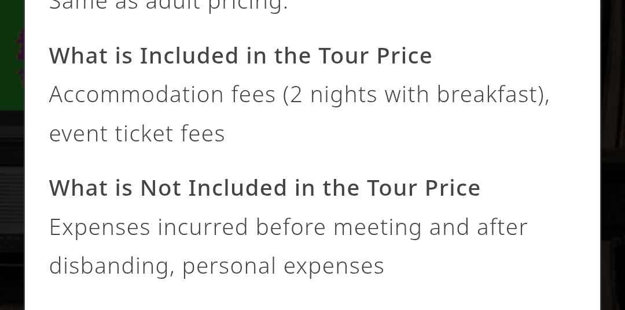
Task: Click the word "disbanding" in the last line
Action: click(109, 266)
